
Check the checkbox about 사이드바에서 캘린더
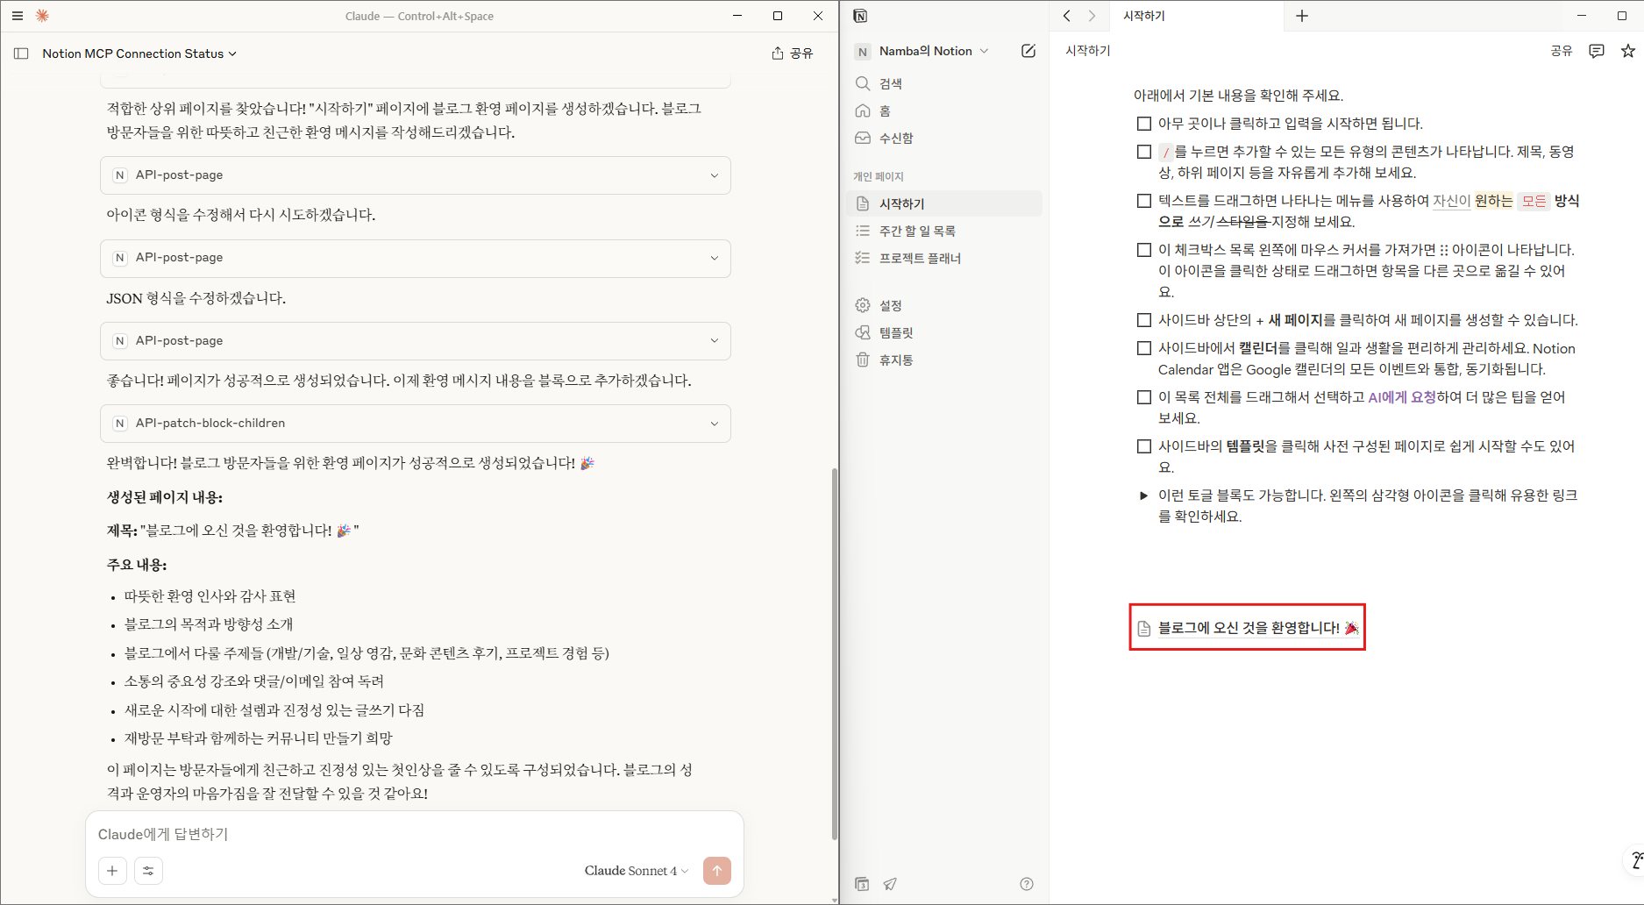pyautogui.click(x=1144, y=347)
